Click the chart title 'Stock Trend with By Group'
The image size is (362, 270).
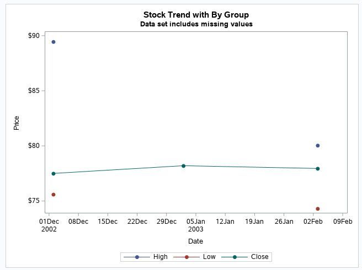tap(196, 15)
